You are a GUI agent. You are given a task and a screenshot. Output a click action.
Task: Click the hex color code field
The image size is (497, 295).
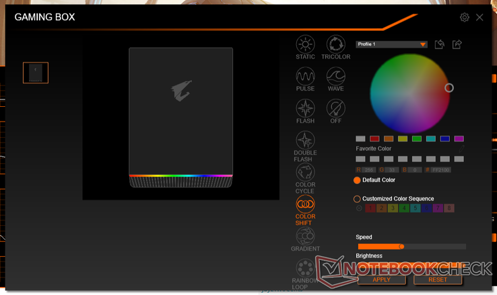[x=440, y=170]
